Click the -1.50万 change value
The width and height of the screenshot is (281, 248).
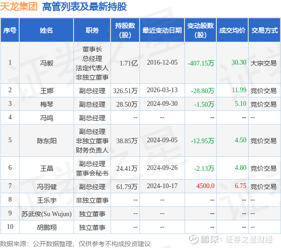(204, 104)
